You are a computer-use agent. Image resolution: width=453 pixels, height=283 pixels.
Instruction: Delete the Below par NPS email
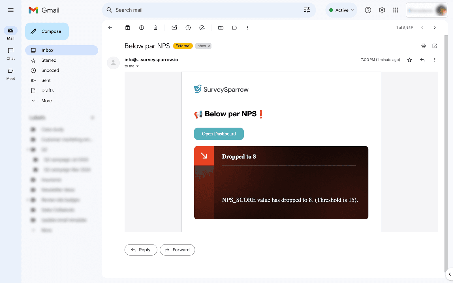(155, 28)
